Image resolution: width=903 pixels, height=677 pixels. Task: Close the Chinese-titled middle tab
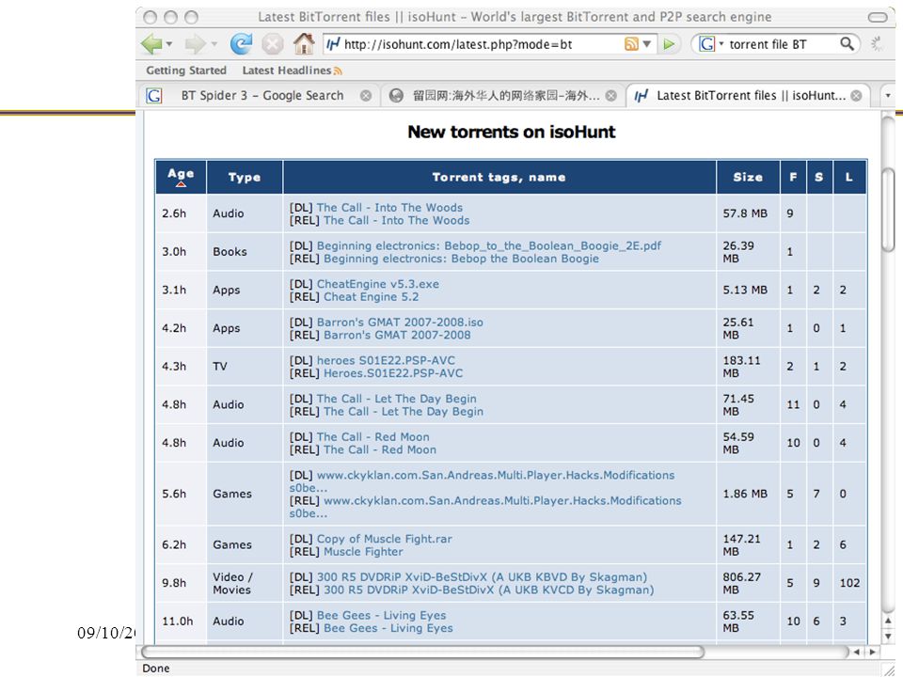(611, 96)
